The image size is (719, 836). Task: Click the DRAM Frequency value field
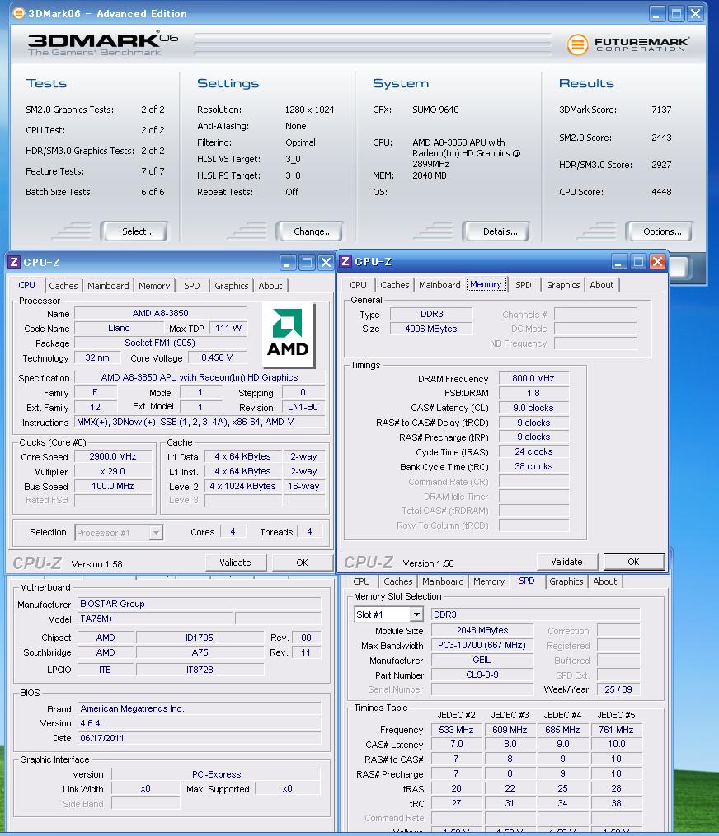[x=533, y=378]
